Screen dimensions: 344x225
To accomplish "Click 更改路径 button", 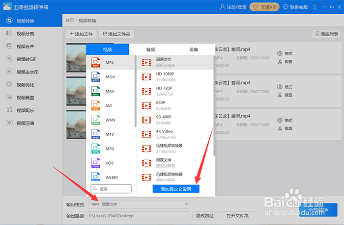I will click(x=205, y=216).
